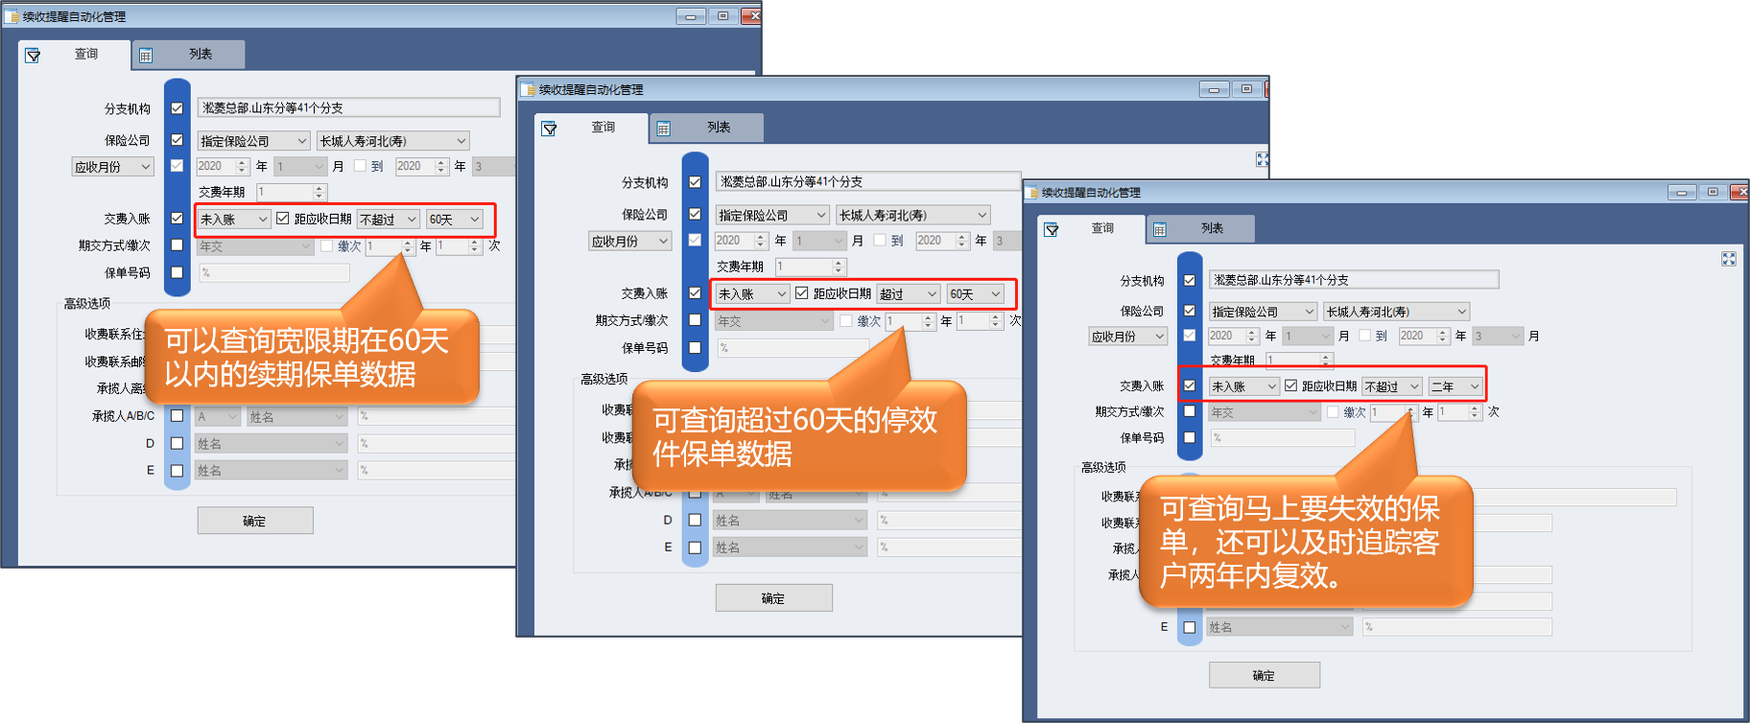Click the 分支机构 text field in the rightmost window
Image resolution: width=1750 pixels, height=723 pixels.
(x=1353, y=280)
